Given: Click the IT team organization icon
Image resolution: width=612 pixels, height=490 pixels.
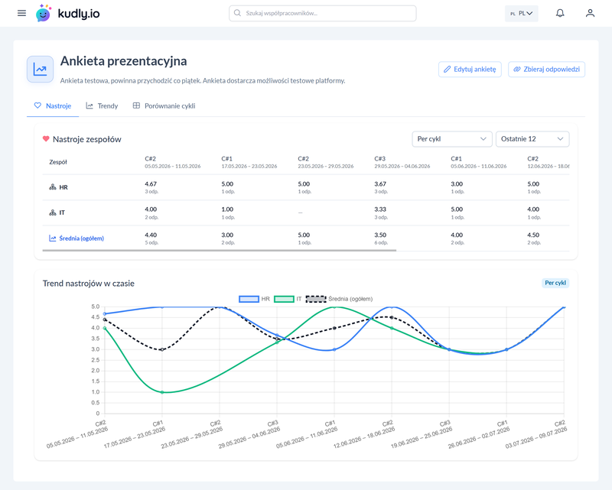Looking at the screenshot, I should tap(53, 213).
